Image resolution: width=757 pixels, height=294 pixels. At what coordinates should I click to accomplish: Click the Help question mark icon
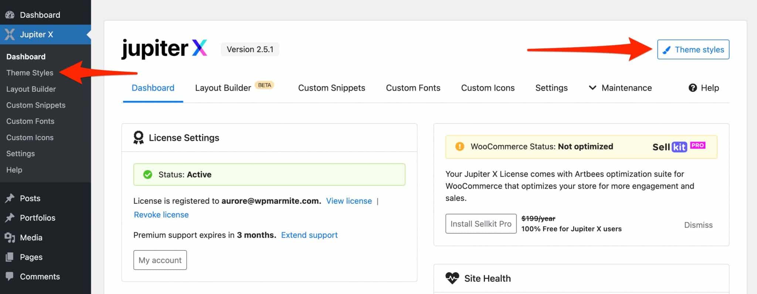pyautogui.click(x=693, y=88)
